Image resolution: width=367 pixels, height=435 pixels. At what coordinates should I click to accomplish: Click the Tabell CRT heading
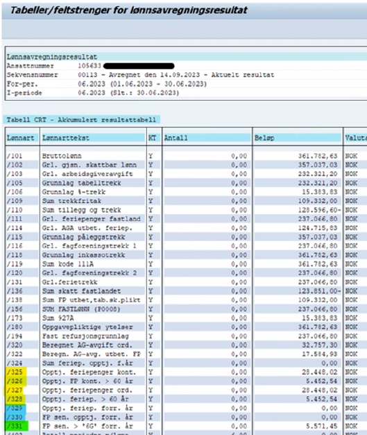click(81, 120)
